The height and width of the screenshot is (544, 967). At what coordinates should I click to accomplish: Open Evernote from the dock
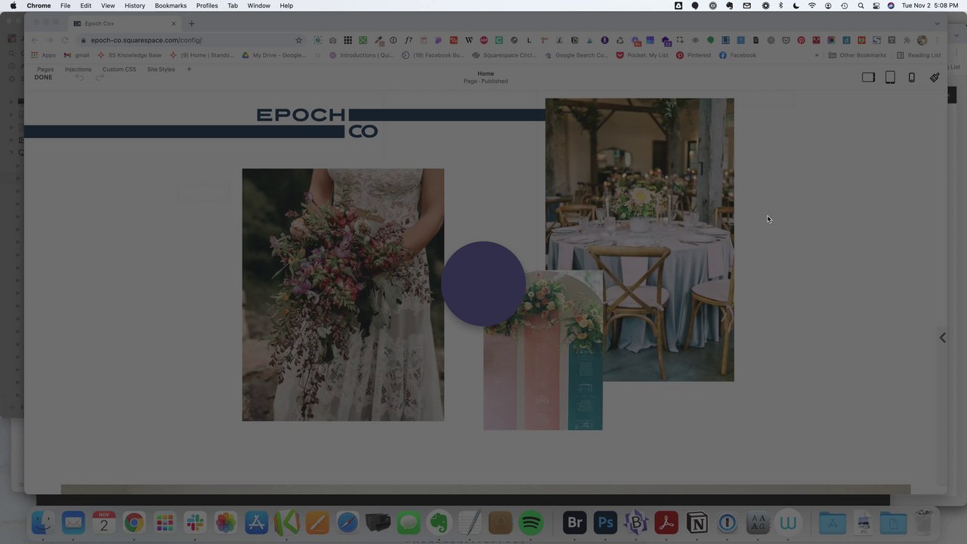439,523
